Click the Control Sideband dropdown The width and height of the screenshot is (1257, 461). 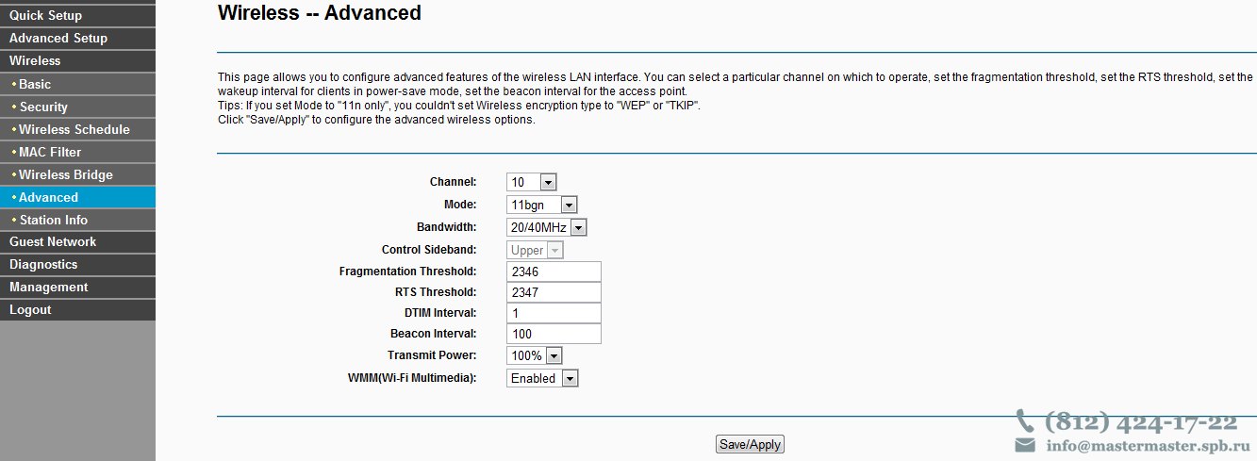(x=535, y=250)
